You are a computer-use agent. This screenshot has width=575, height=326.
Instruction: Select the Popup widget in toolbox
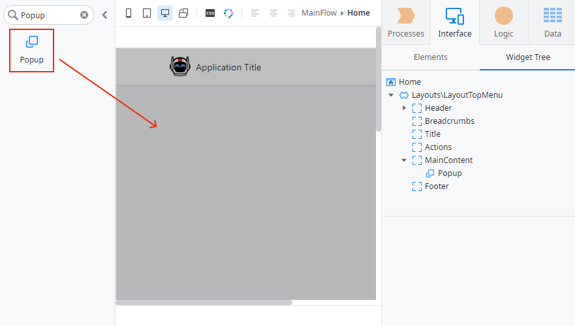[x=31, y=50]
